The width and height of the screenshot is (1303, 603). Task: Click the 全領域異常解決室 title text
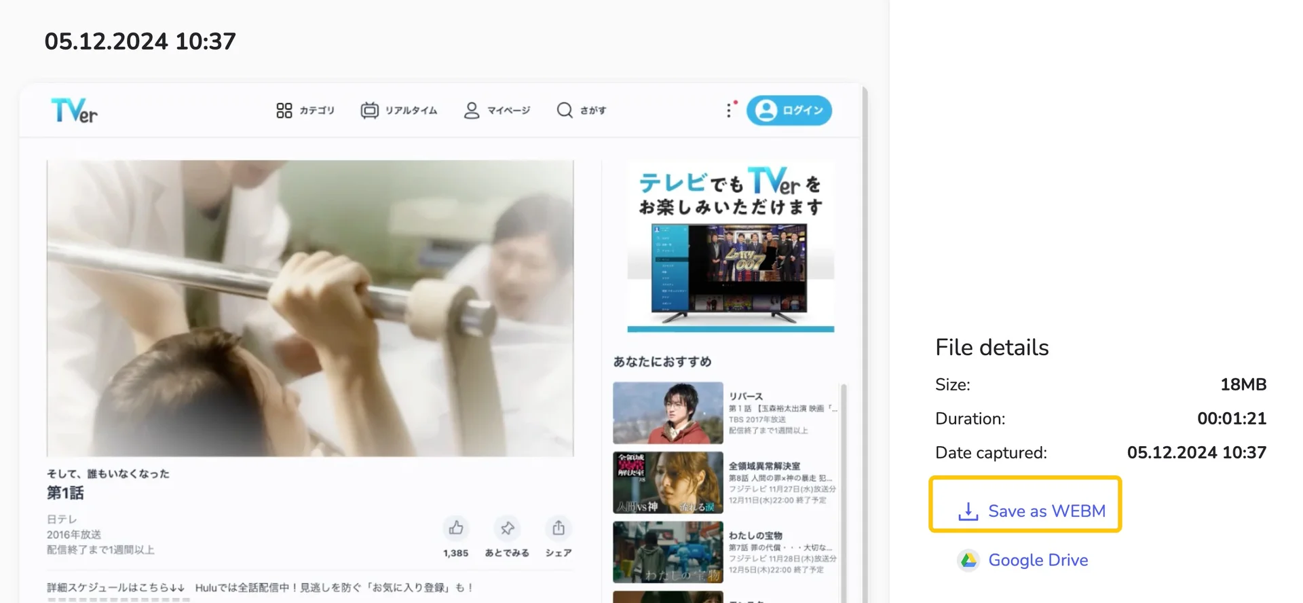(764, 466)
